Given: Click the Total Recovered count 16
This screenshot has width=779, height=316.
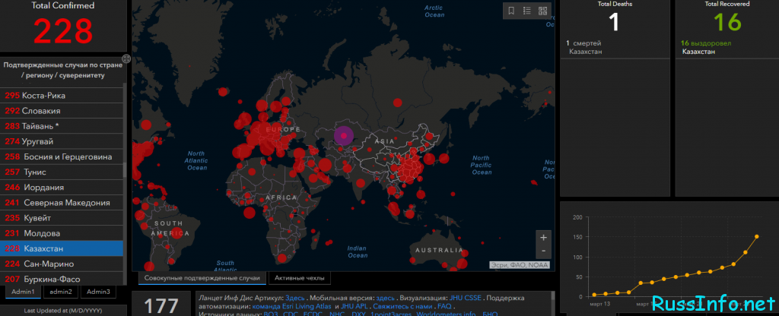Looking at the screenshot, I should tap(727, 22).
